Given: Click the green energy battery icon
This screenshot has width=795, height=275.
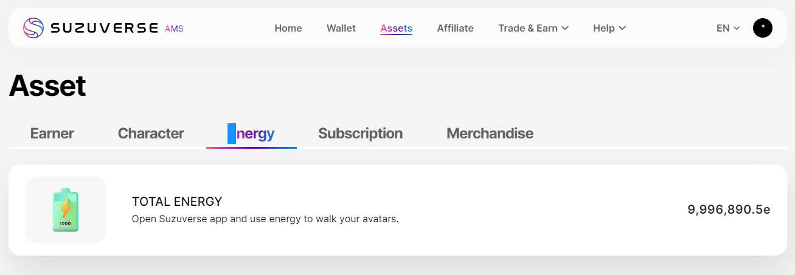Looking at the screenshot, I should pos(65,210).
